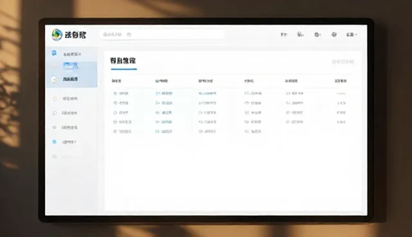This screenshot has width=412, height=237.
Task: Focus the search field in header
Action: pos(162,34)
